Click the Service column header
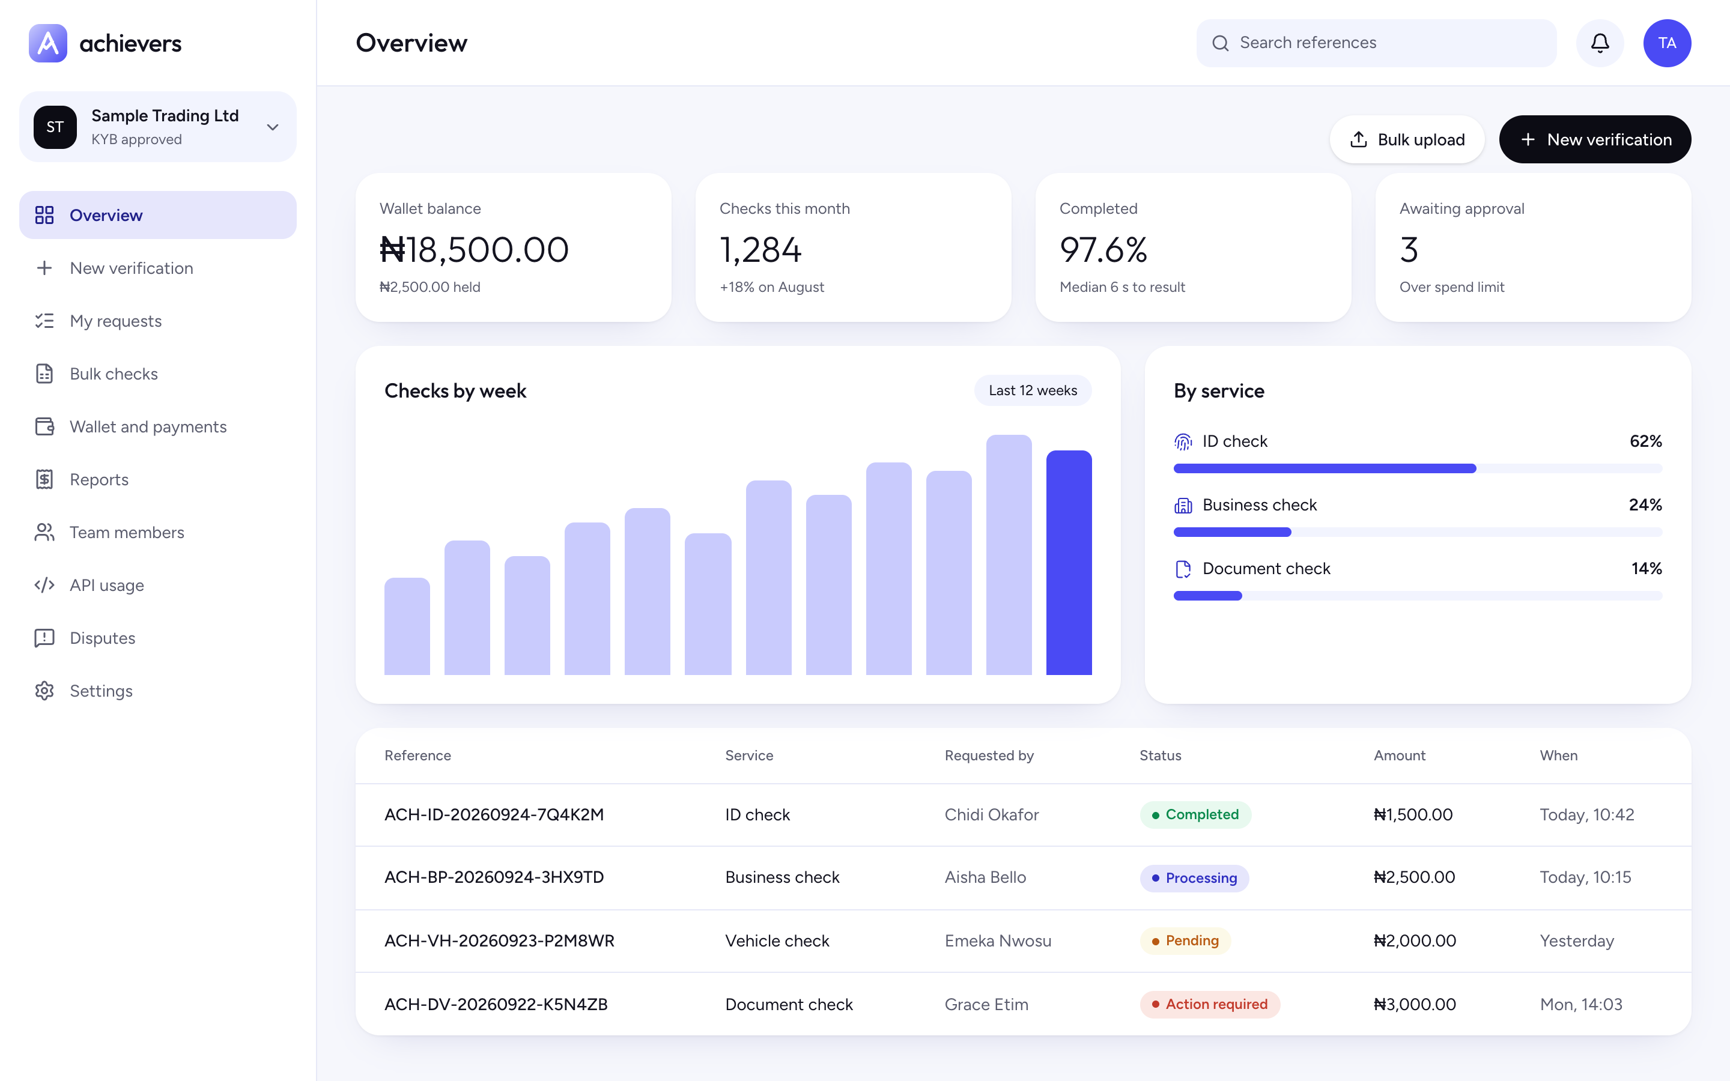The image size is (1730, 1081). (748, 755)
